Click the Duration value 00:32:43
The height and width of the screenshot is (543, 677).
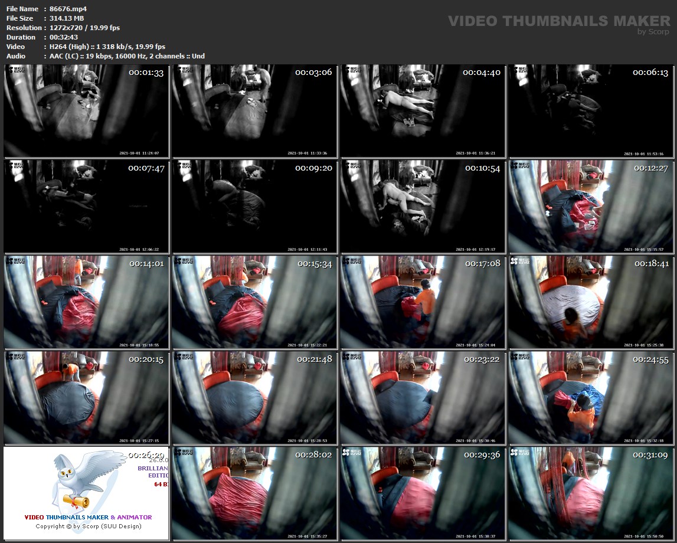coord(64,37)
